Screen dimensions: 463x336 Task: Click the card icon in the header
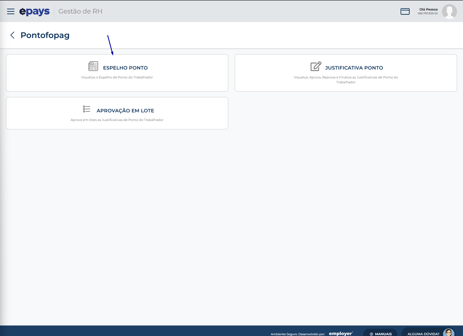405,11
